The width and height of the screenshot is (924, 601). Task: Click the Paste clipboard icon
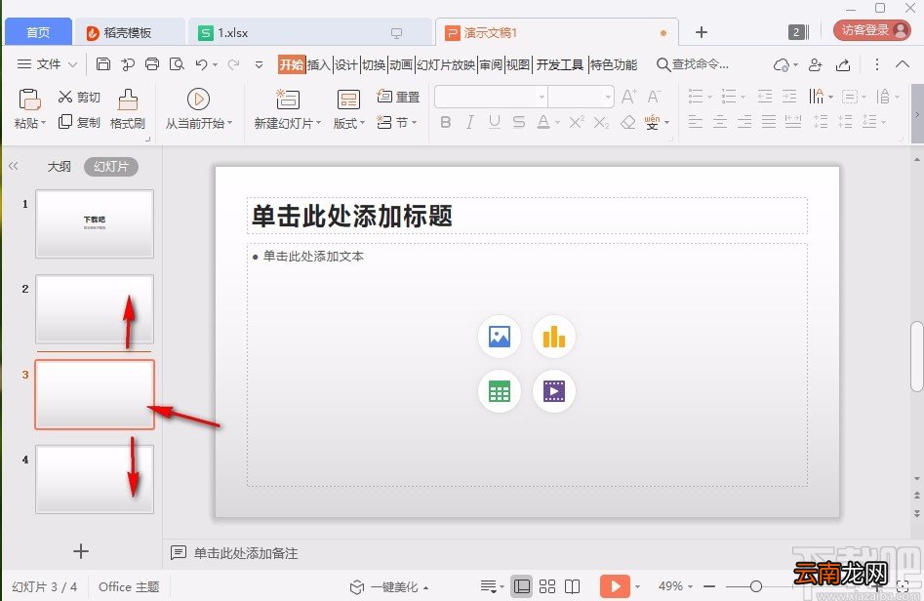[29, 99]
